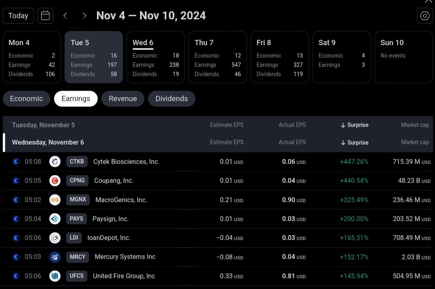This screenshot has height=289, width=435.
Task: Select the Economic filter pill
Action: pyautogui.click(x=27, y=99)
